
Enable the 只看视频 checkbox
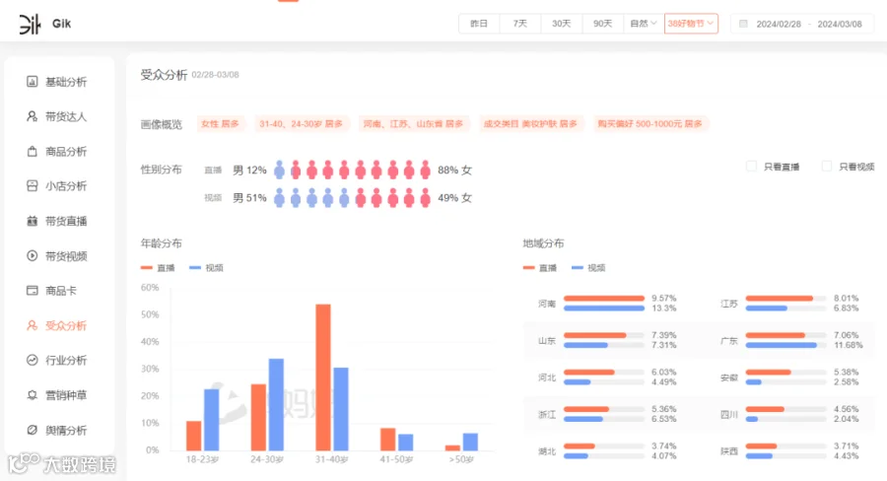coord(827,167)
